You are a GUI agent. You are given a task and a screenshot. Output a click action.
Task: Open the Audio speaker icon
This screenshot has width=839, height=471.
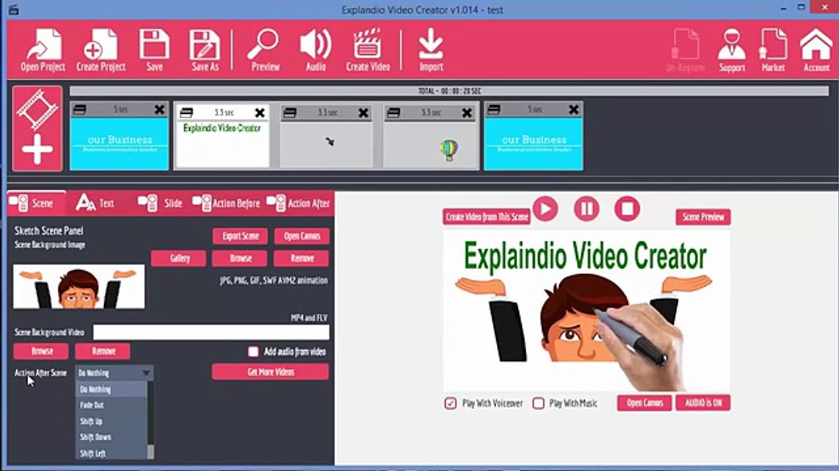[315, 49]
